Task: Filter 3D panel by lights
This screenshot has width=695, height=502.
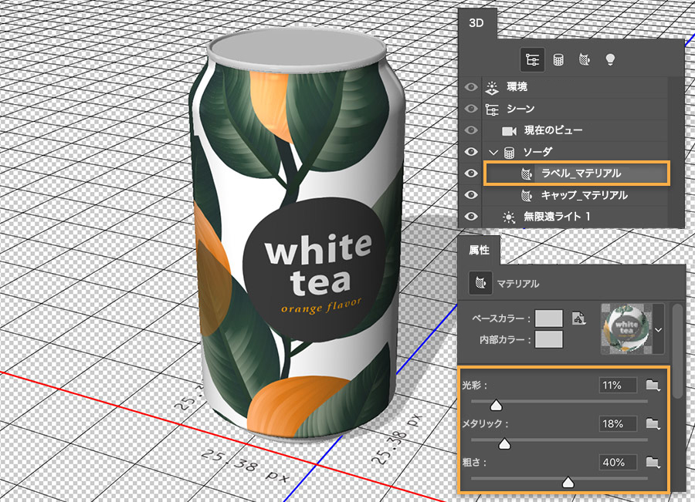Action: (x=610, y=59)
